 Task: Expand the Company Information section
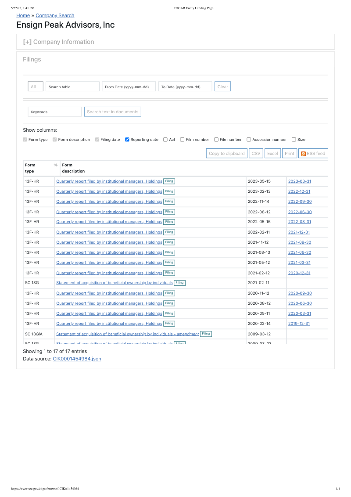tap(59, 42)
